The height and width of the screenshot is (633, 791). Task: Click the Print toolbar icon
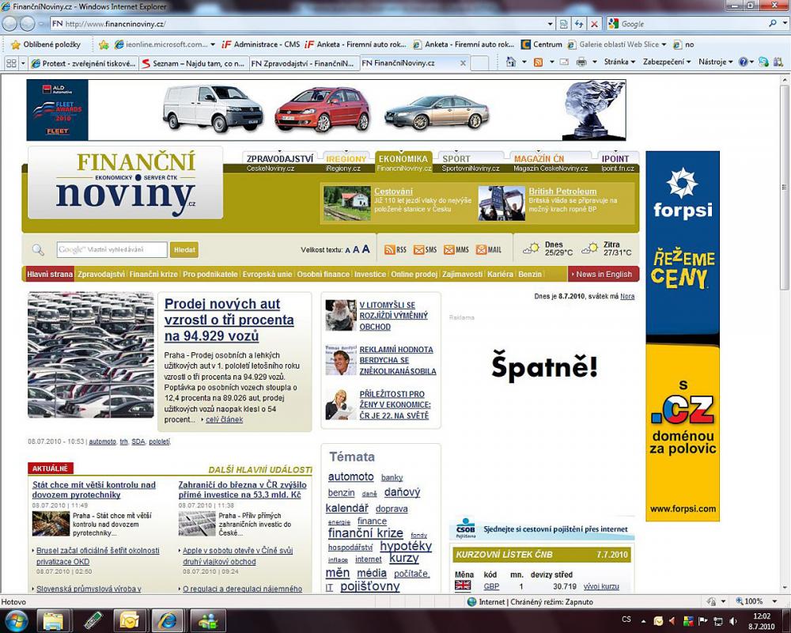pos(581,62)
